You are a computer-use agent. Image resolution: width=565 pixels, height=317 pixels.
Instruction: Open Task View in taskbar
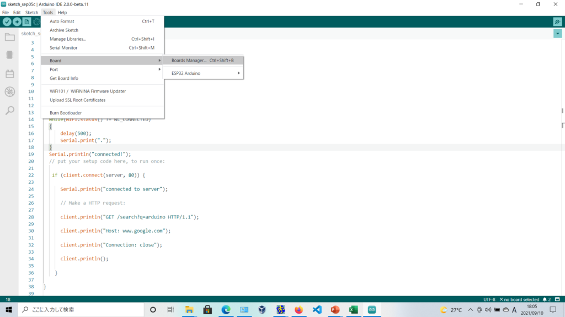click(171, 309)
